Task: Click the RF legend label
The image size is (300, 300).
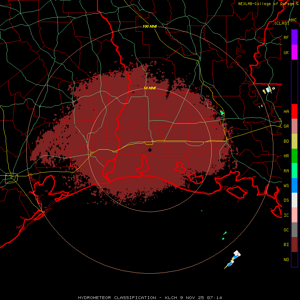Action: (x=286, y=37)
